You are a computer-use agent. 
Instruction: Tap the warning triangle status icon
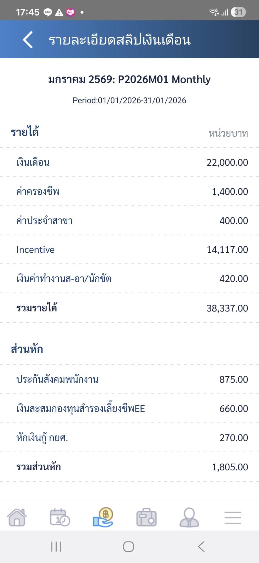pyautogui.click(x=59, y=12)
